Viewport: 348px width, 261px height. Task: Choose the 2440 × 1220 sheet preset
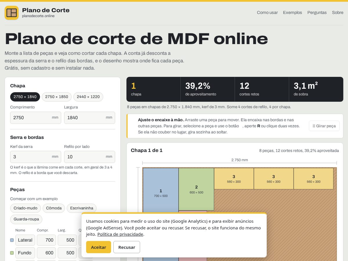88,97
